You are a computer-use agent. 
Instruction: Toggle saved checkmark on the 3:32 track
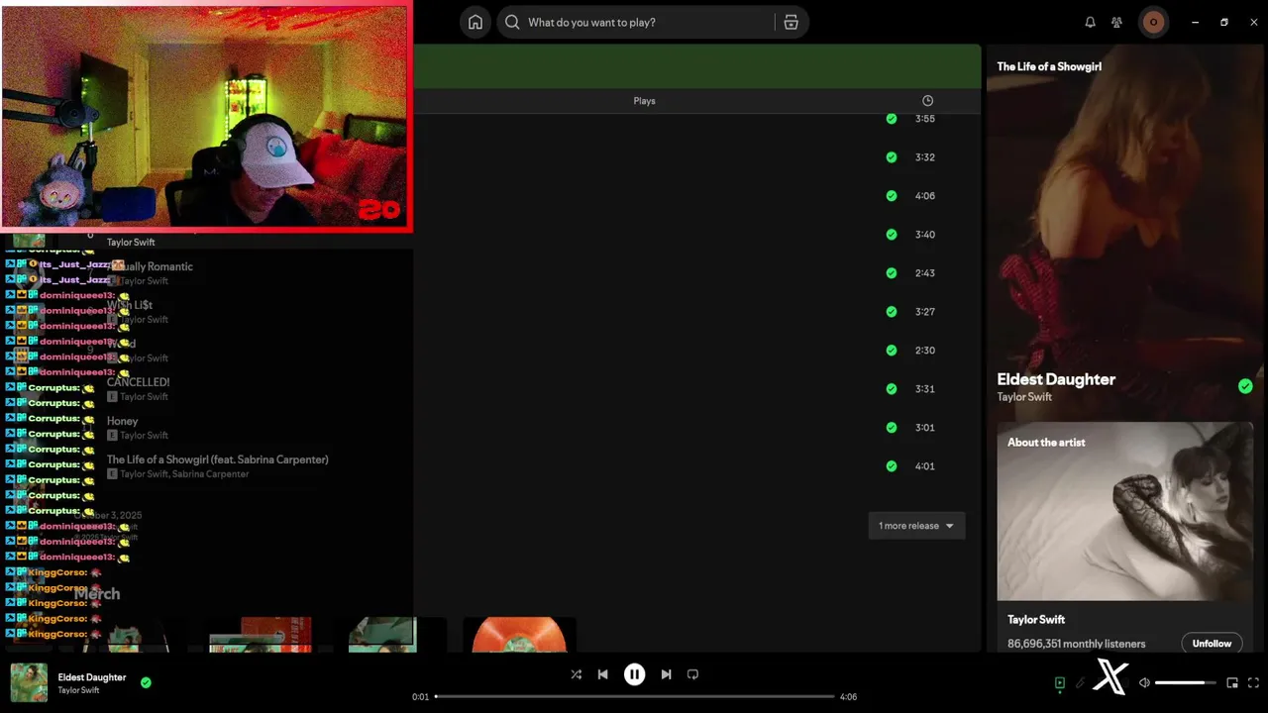892,157
